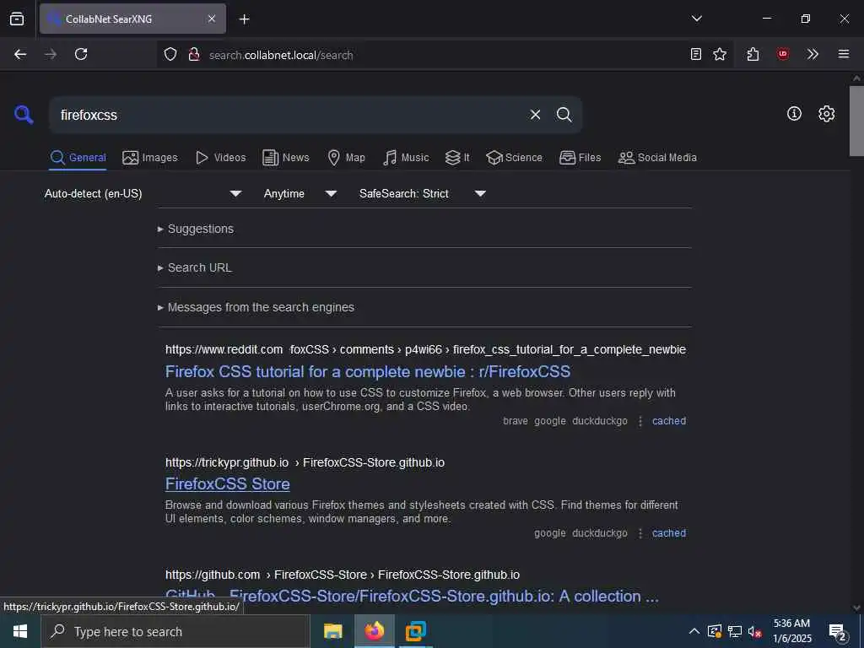The height and width of the screenshot is (648, 864).
Task: Clear the search query with X icon
Action: click(x=535, y=115)
